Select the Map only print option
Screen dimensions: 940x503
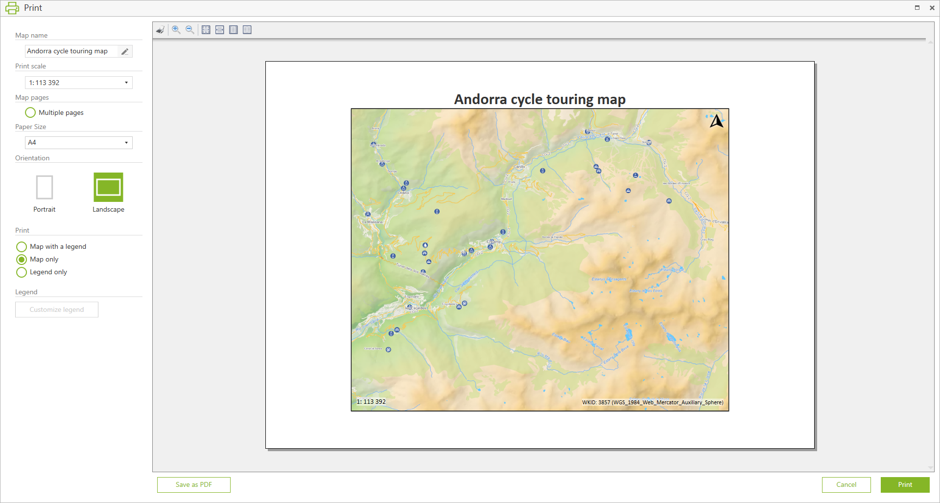point(22,260)
